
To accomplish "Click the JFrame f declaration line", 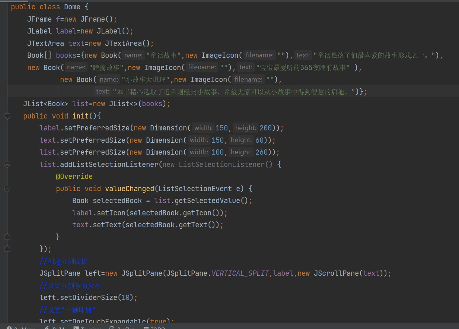I will (72, 19).
